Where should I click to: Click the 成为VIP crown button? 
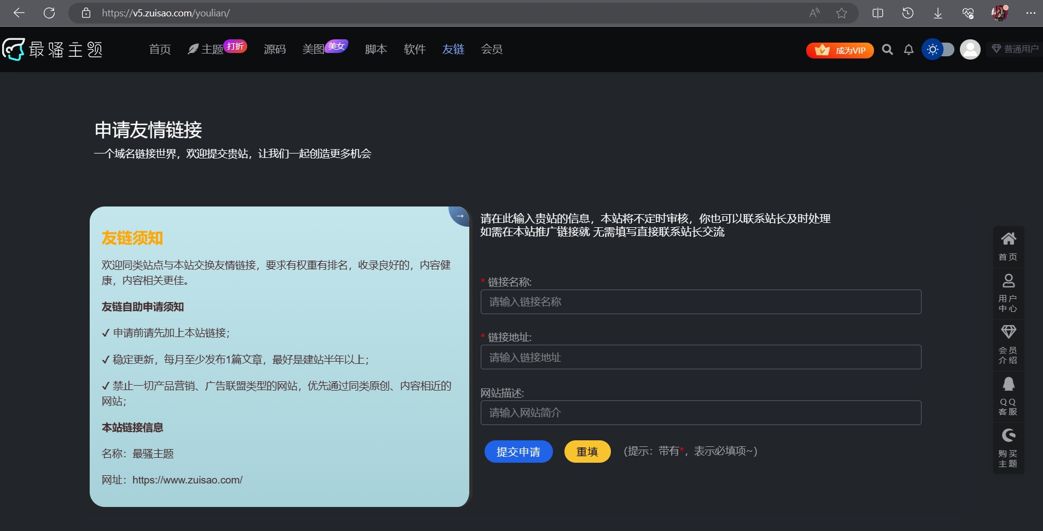coord(840,50)
